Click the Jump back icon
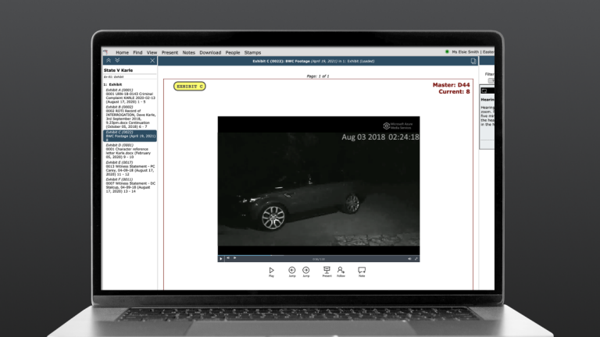 (292, 270)
